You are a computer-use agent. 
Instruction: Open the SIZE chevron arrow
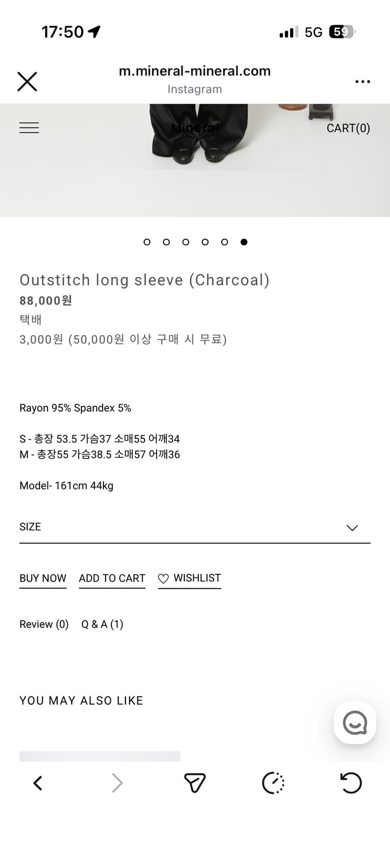coord(352,528)
